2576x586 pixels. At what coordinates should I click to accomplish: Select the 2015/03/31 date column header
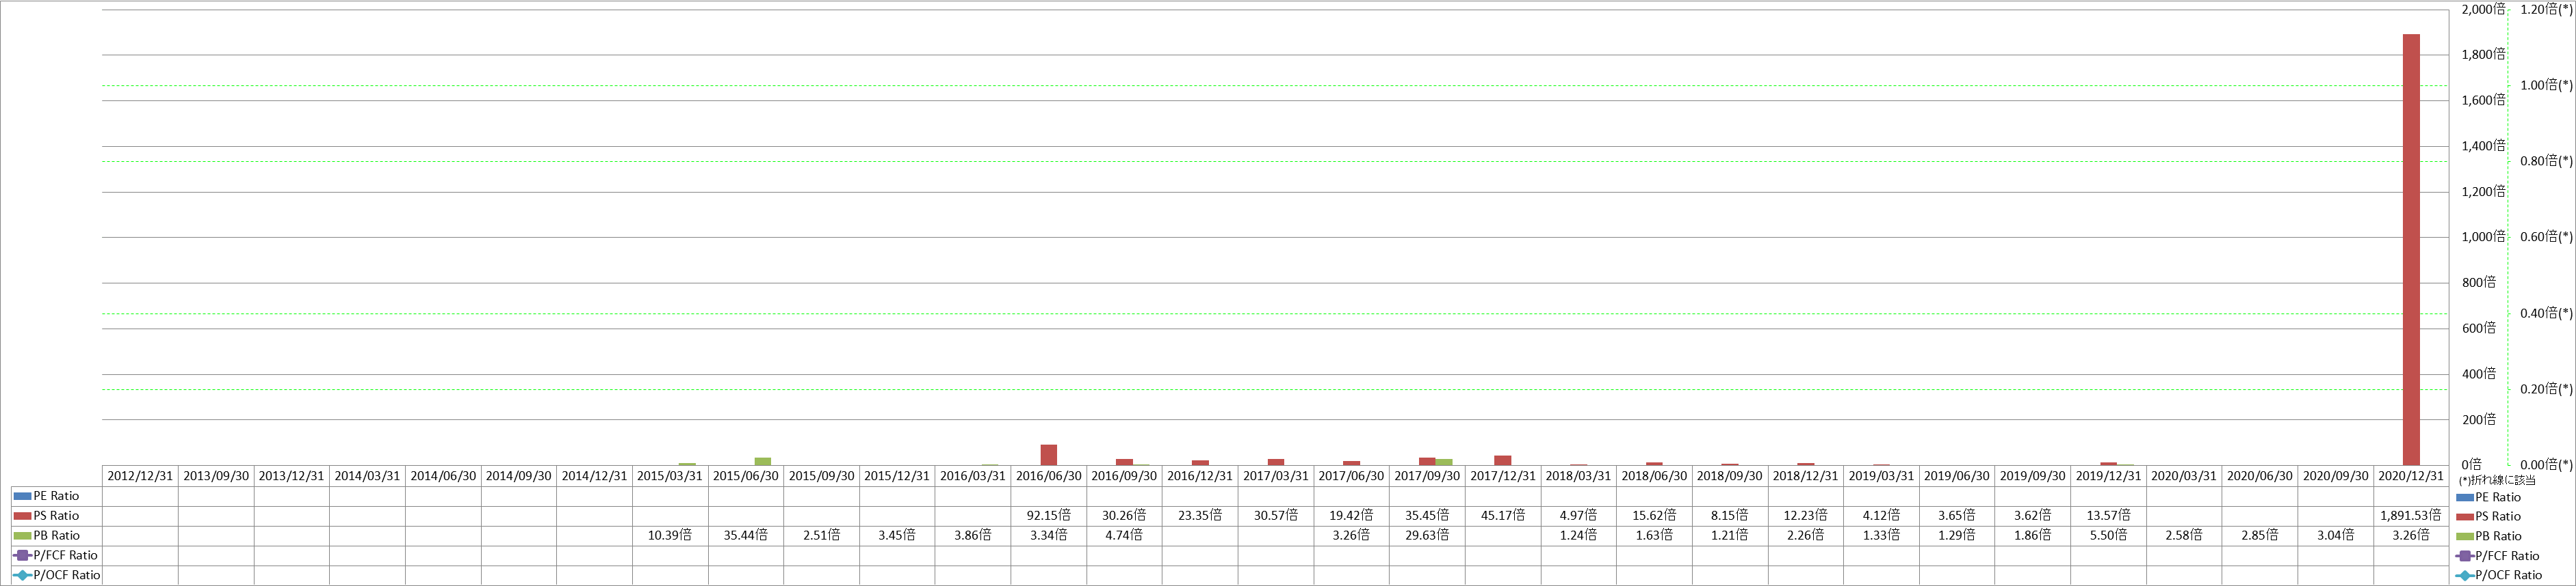pyautogui.click(x=670, y=476)
